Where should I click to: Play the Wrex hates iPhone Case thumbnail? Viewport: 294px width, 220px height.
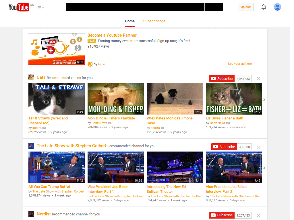(x=175, y=99)
